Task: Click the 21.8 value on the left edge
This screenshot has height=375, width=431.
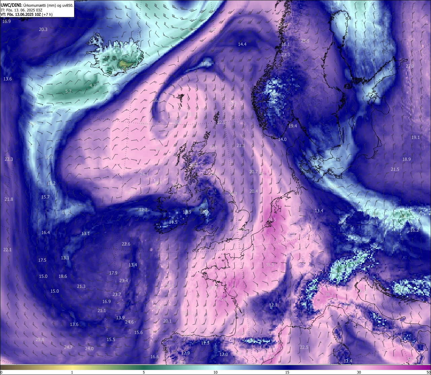Action: 9,199
